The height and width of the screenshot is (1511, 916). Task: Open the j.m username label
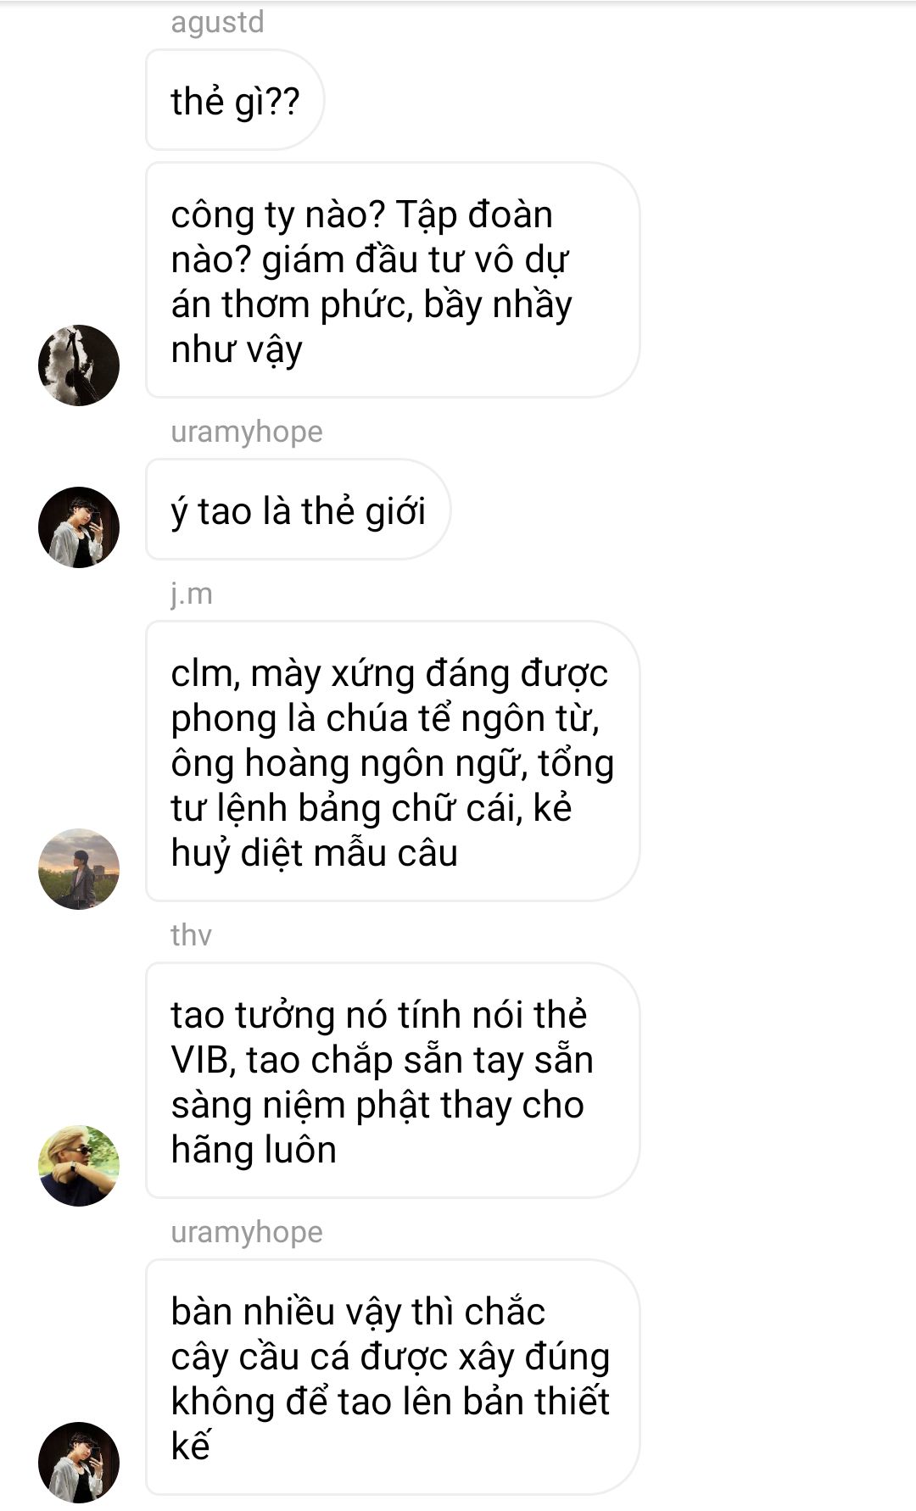tap(192, 594)
